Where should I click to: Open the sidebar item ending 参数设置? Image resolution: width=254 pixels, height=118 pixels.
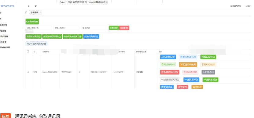[5, 47]
